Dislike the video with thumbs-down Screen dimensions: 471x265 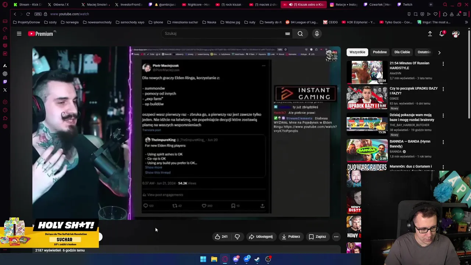(237, 237)
